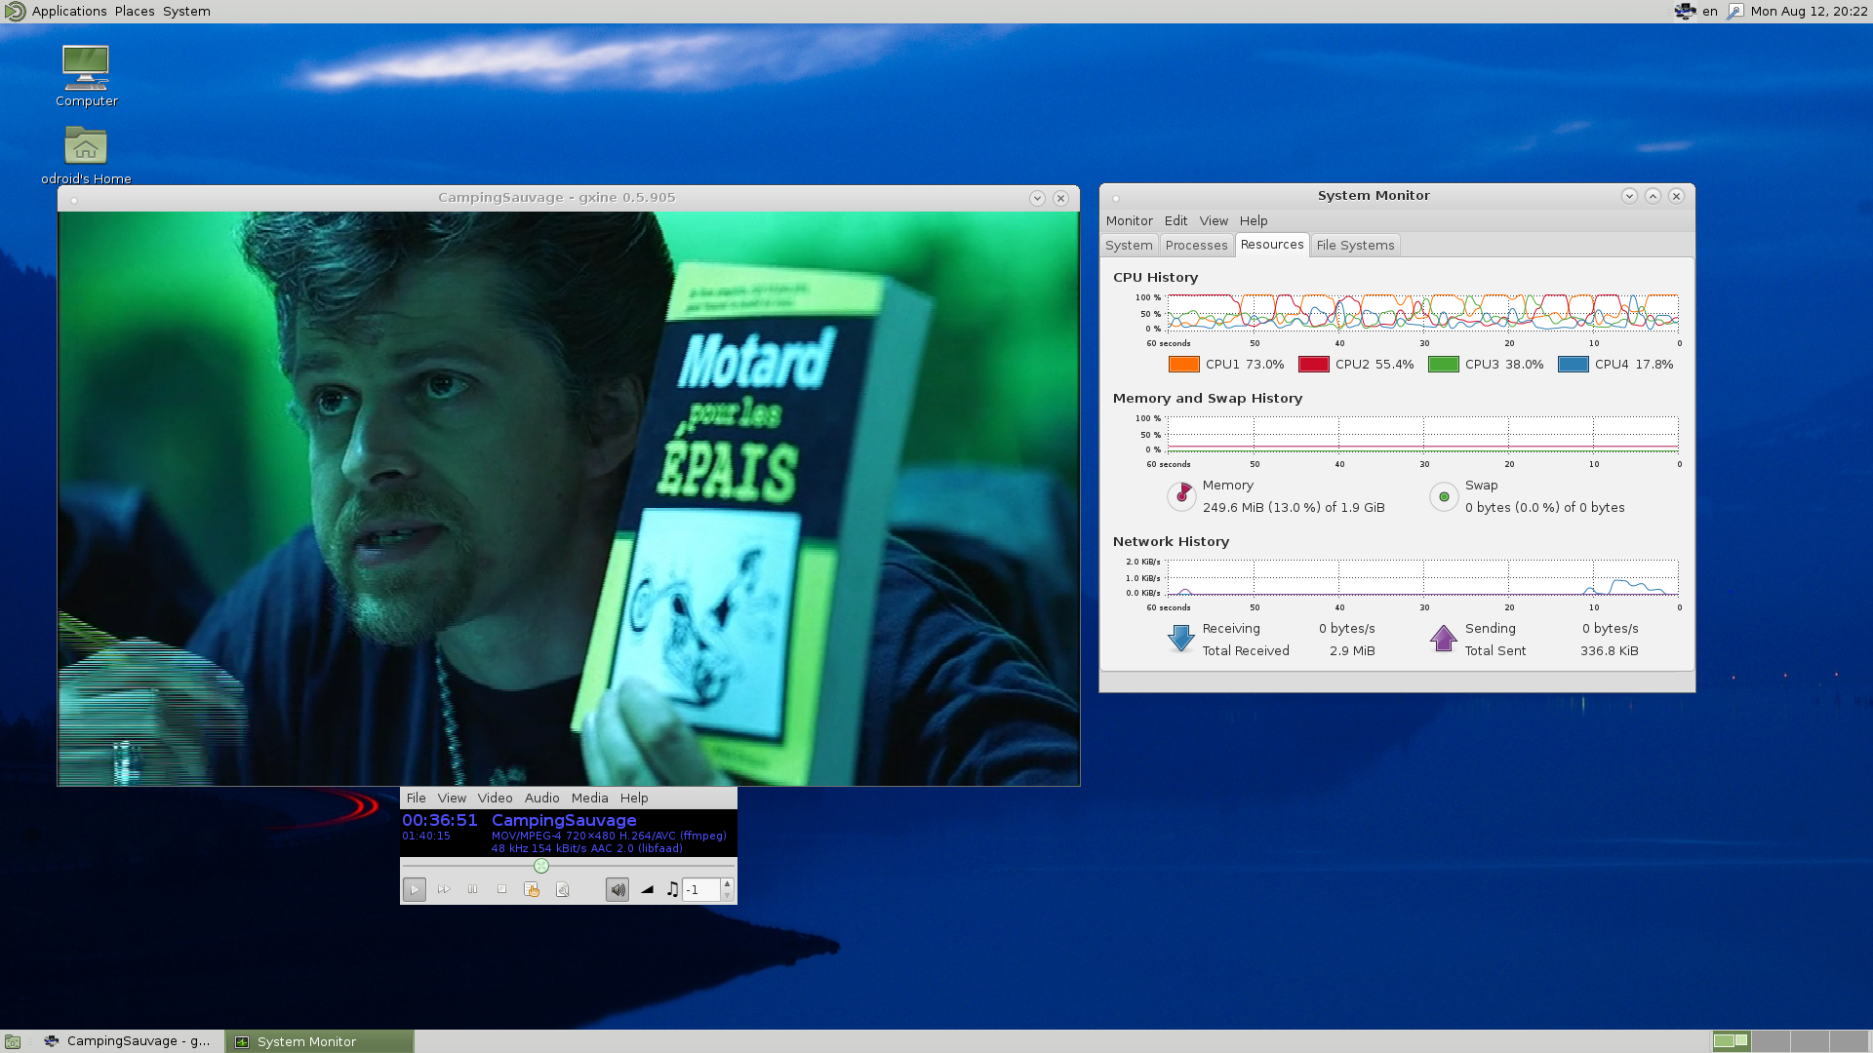Open the Video menu in gxine
Viewport: 1873px width, 1053px height.
[x=495, y=798]
